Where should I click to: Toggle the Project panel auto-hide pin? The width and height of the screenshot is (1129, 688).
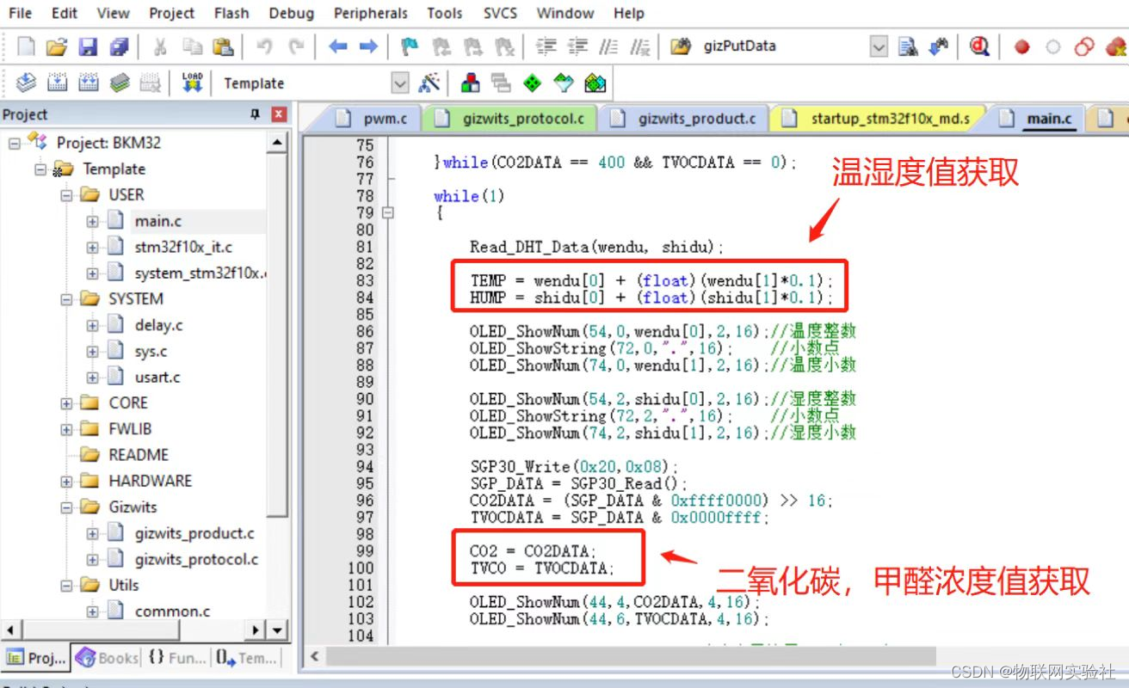click(255, 114)
